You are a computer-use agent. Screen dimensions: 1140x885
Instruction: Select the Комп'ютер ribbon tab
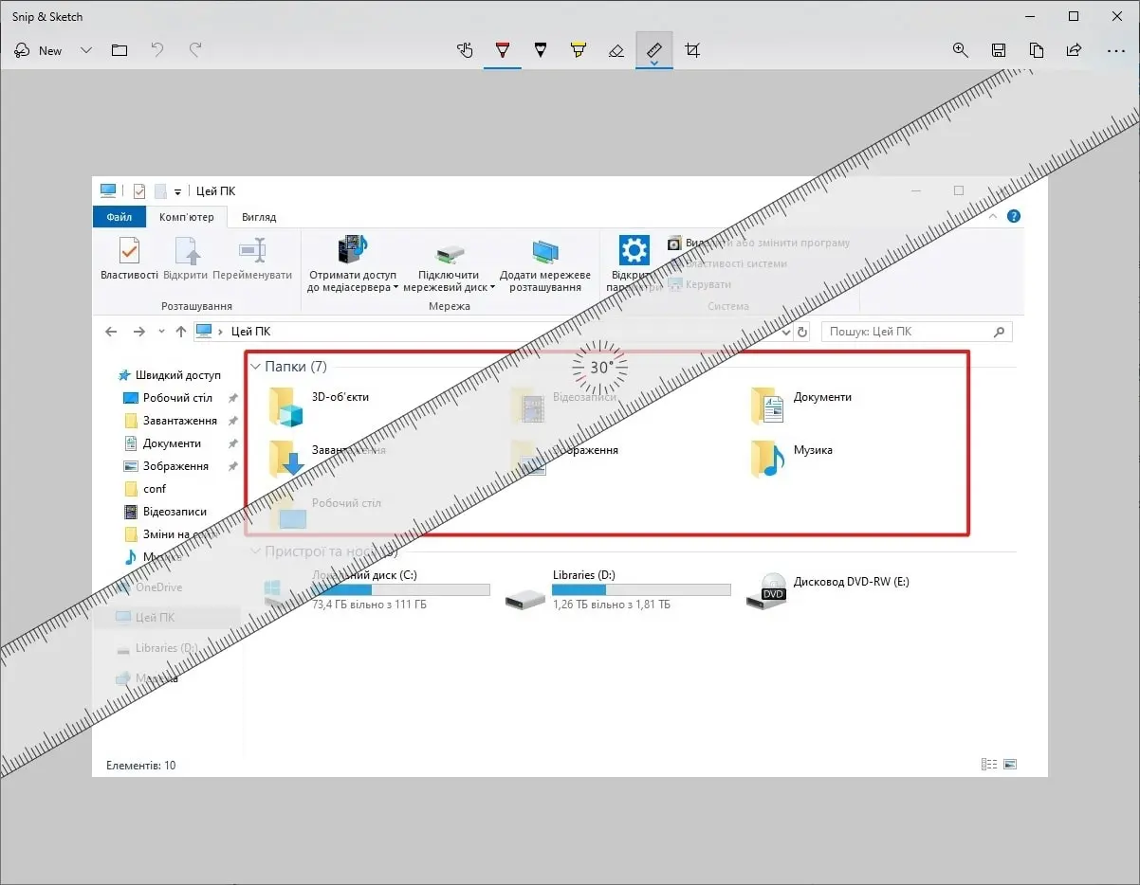tap(187, 217)
